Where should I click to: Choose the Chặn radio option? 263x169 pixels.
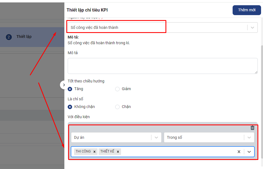point(117,107)
